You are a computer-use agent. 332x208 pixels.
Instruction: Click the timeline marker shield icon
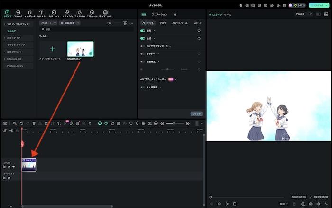131,124
